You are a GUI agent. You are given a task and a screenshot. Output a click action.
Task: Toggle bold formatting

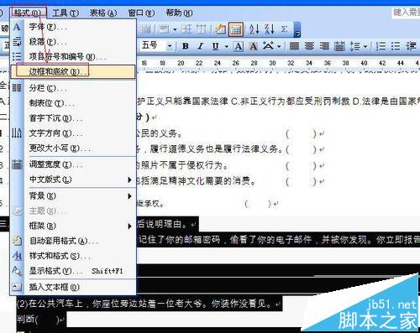point(185,46)
